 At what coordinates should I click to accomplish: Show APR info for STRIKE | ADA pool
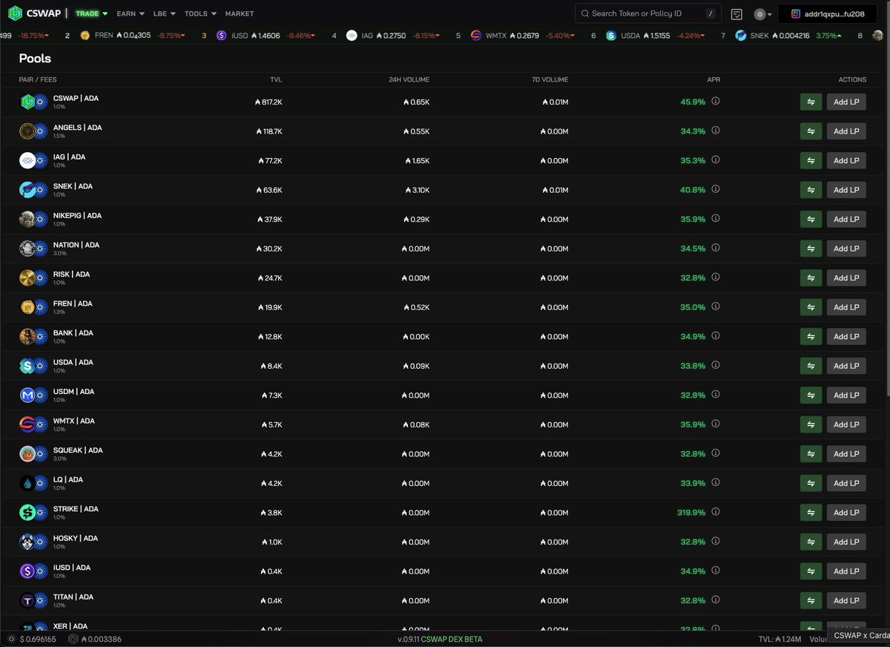[716, 512]
